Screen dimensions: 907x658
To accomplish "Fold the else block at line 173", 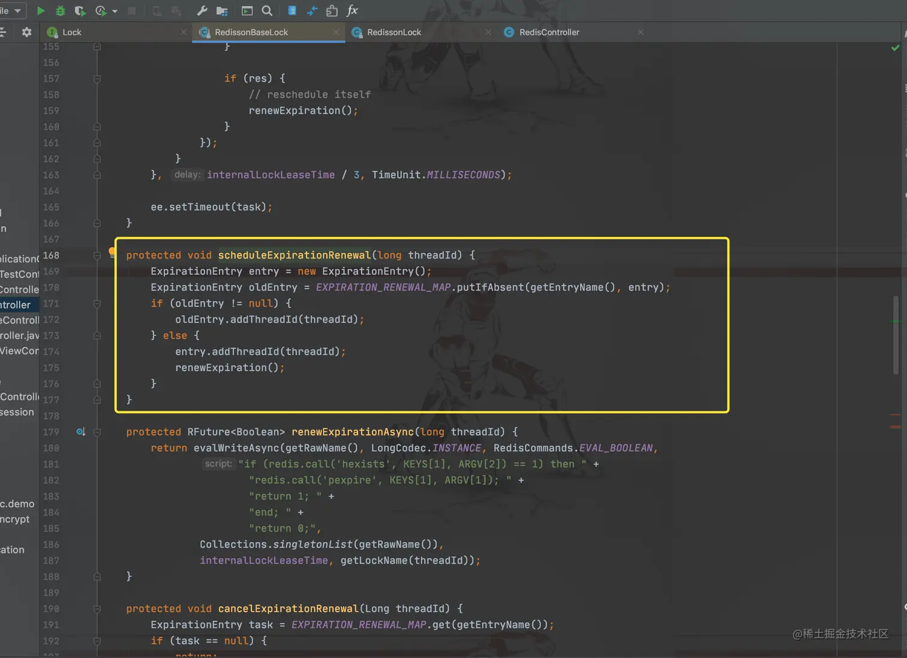I will pos(97,336).
